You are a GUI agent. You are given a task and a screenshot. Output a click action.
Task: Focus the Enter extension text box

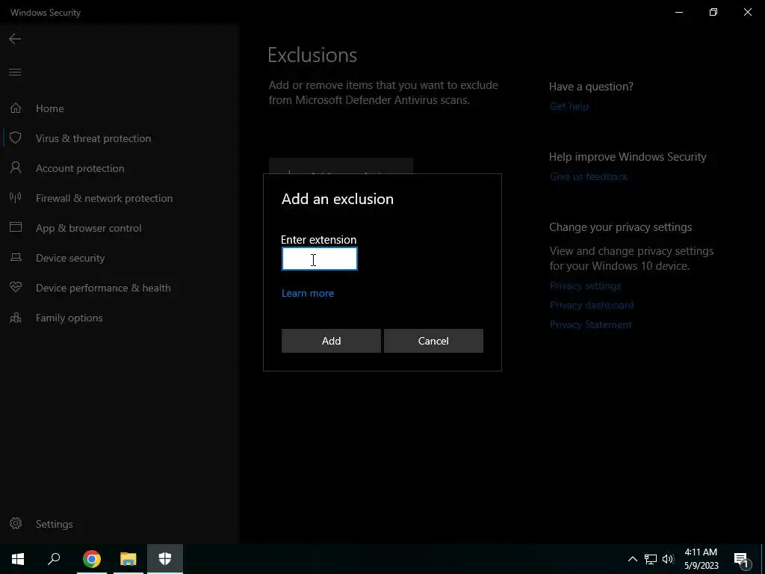point(320,259)
